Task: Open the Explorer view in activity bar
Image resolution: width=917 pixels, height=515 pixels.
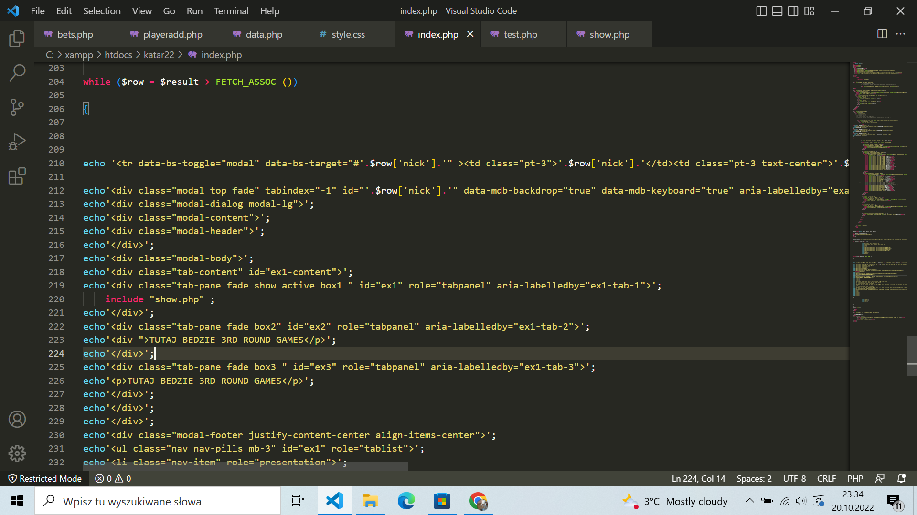Action: point(17,38)
